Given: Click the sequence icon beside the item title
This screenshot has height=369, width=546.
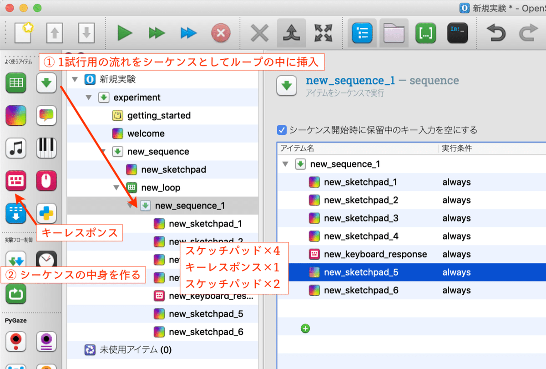Looking at the screenshot, I should (287, 86).
